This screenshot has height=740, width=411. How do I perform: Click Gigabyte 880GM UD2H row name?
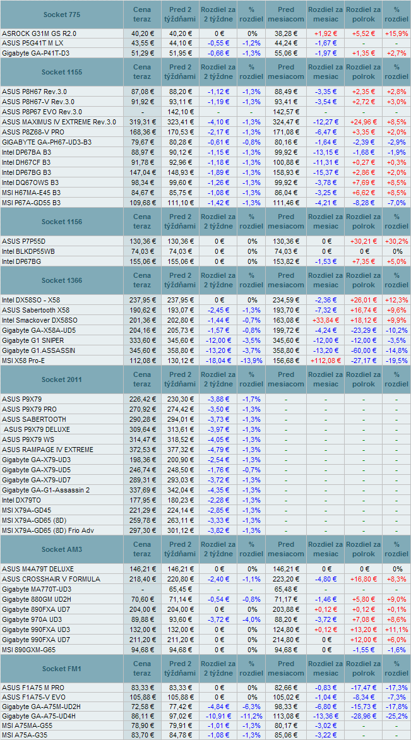tap(37, 599)
